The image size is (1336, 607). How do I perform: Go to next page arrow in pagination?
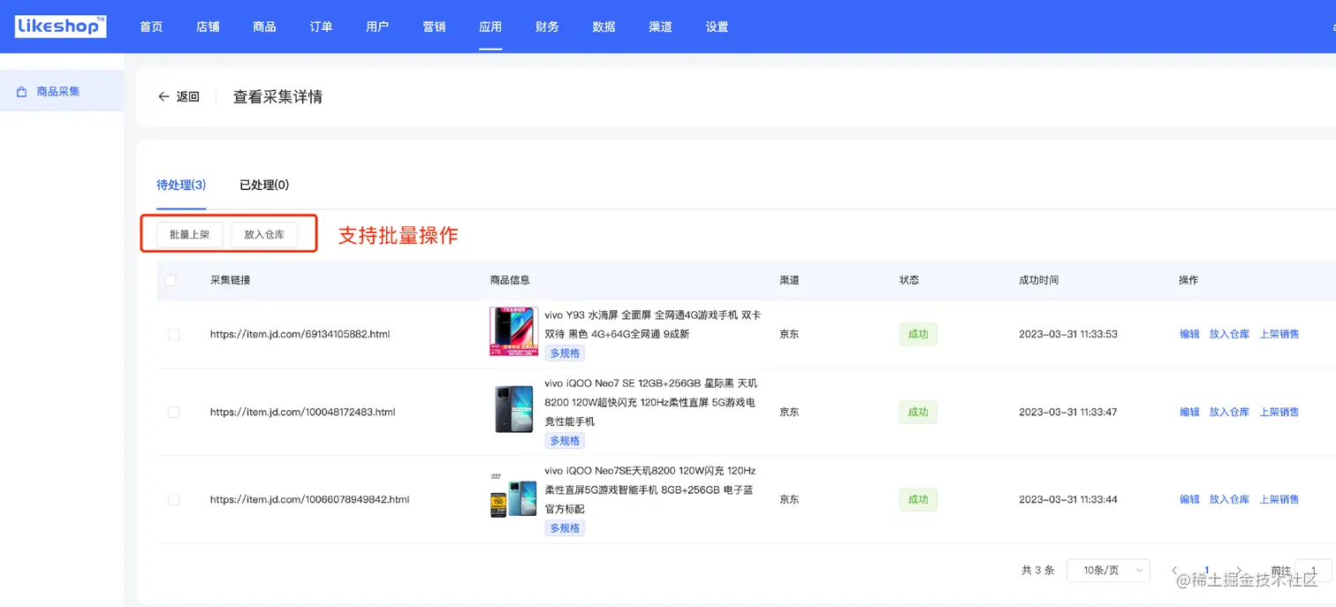click(1239, 571)
